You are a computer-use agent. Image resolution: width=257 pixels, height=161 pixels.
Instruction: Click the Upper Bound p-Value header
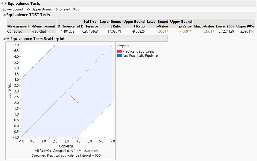coord(181,24)
